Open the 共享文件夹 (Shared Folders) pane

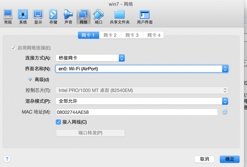click(120, 17)
